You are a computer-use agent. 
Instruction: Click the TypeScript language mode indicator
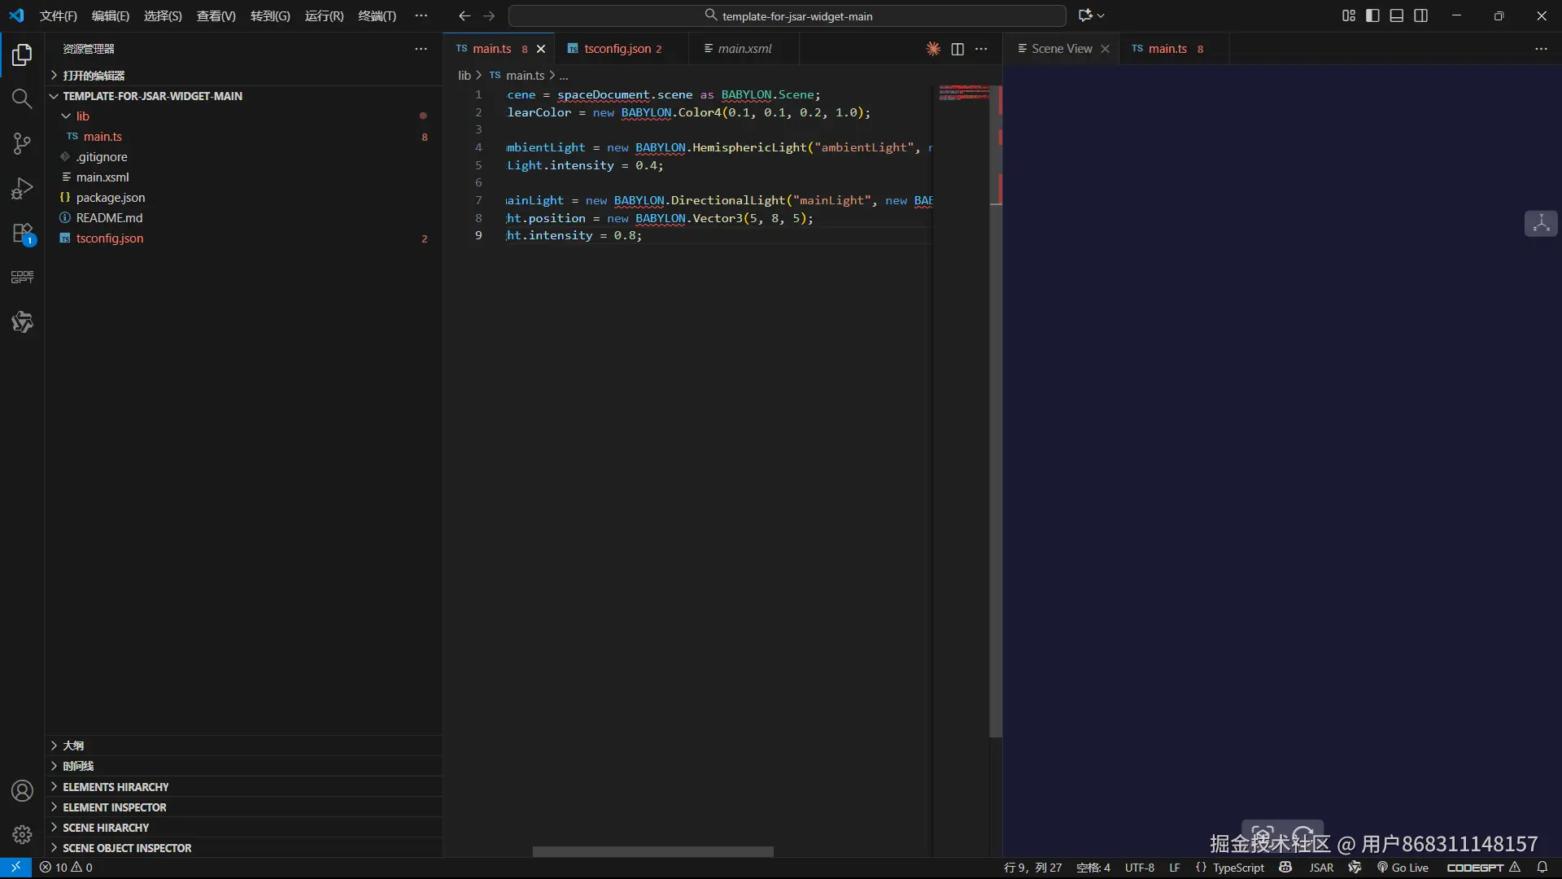click(1238, 868)
